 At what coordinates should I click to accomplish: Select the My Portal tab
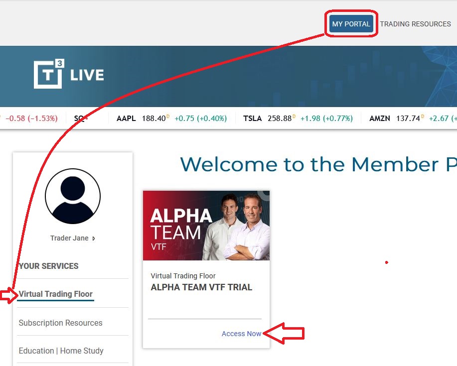click(x=351, y=24)
